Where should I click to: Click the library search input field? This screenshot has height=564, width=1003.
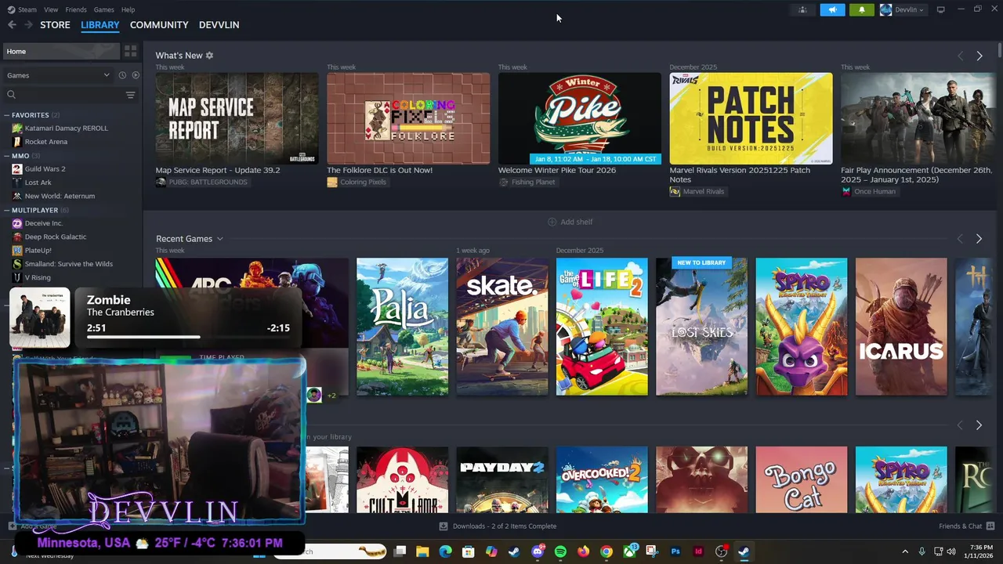coord(69,95)
